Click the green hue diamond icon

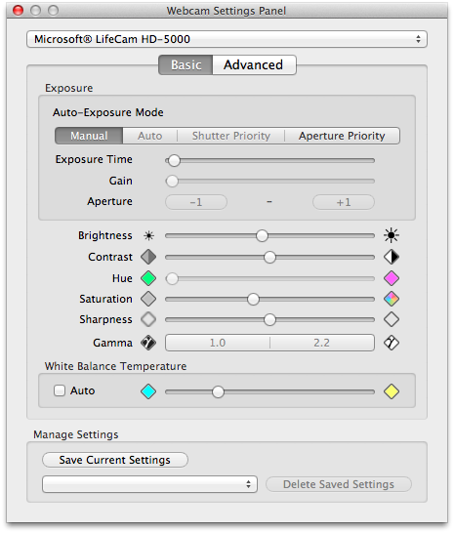pyautogui.click(x=148, y=278)
